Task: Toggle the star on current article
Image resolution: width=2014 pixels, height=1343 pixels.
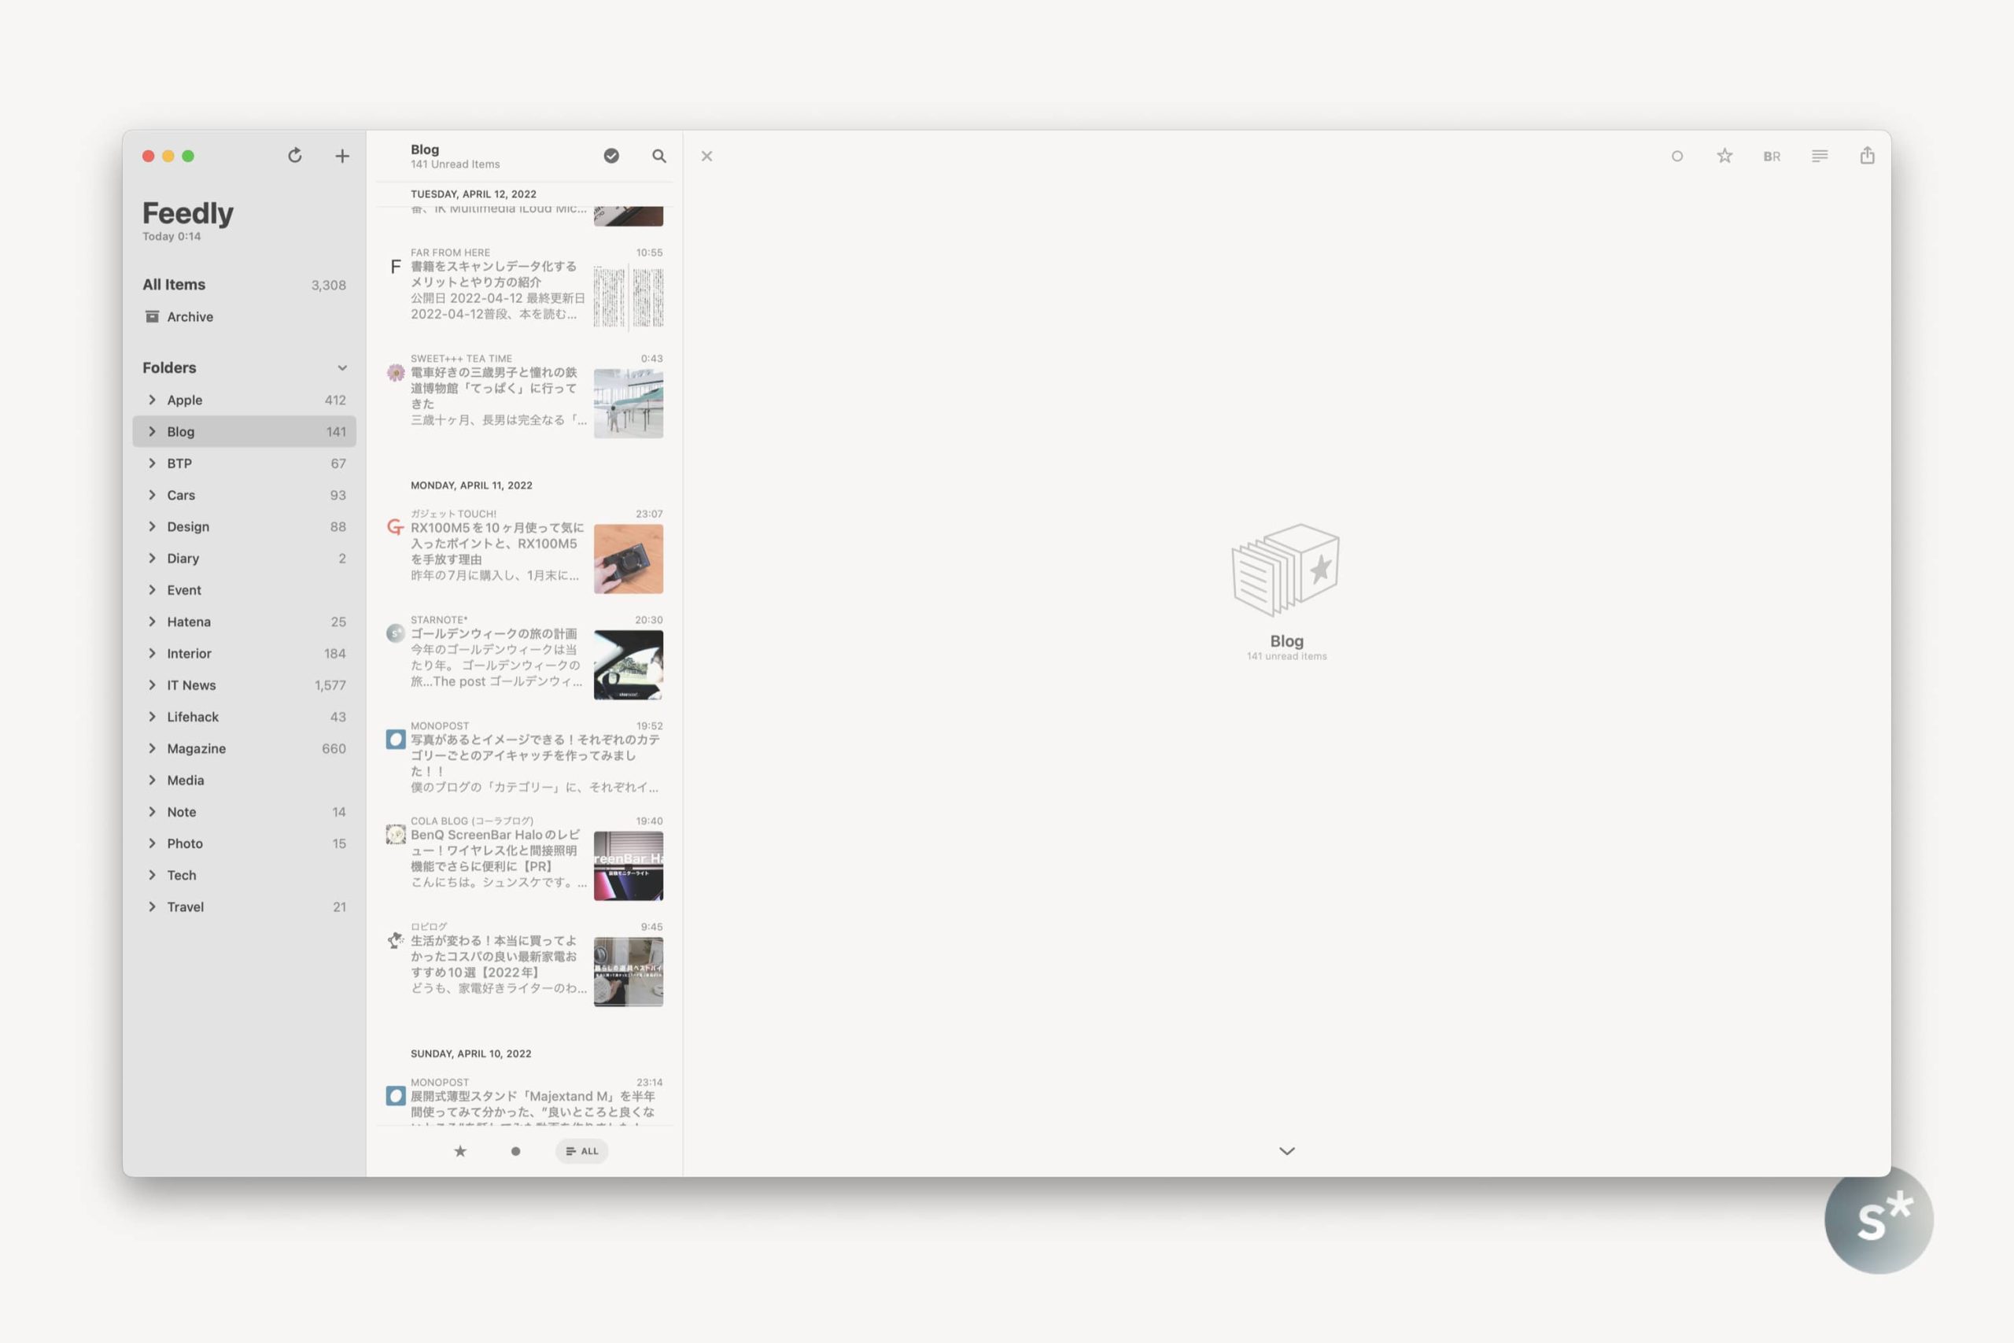Action: (x=1724, y=156)
